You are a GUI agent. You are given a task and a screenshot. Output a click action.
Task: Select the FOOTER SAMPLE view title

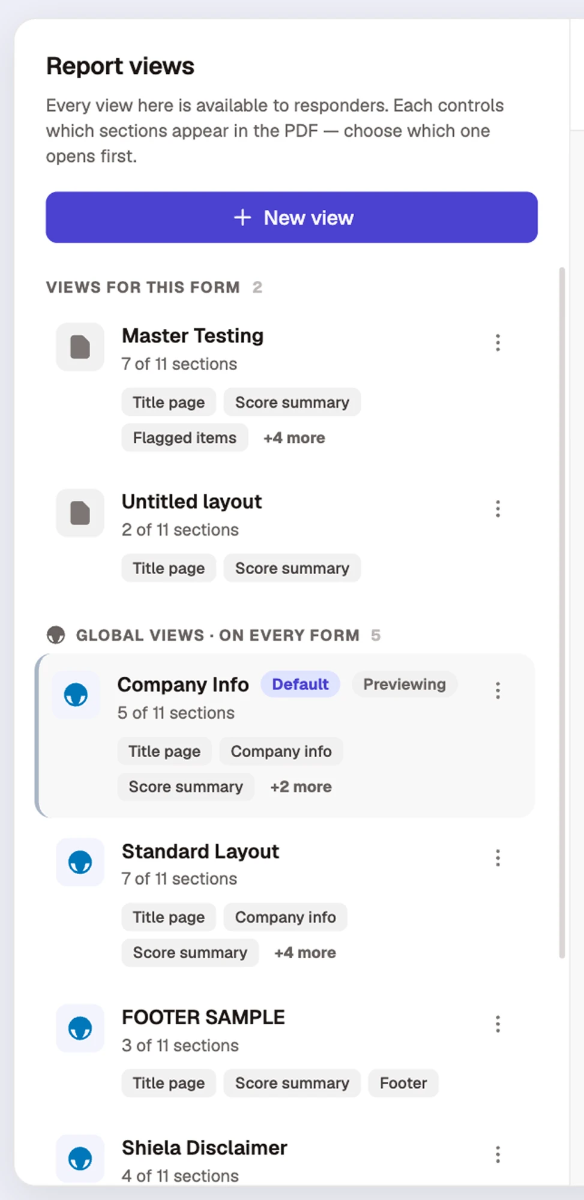pyautogui.click(x=203, y=1018)
